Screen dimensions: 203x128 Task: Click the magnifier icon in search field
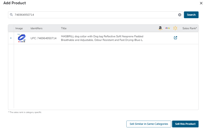tap(12, 15)
